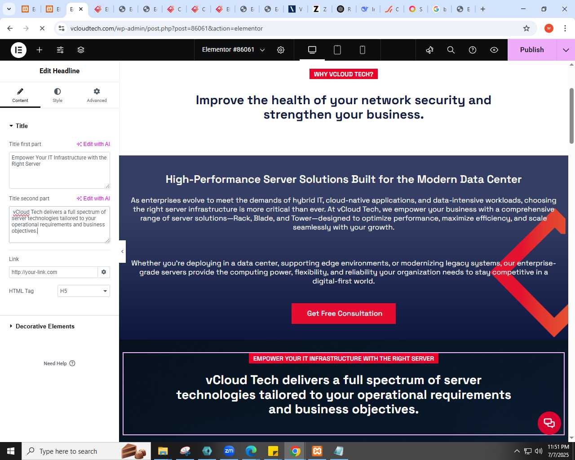
Task: Show hidden system tray icons
Action: click(x=517, y=451)
